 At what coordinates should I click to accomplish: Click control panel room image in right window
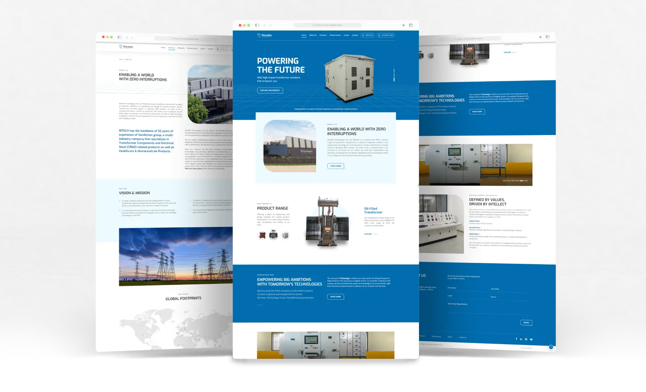point(476,165)
